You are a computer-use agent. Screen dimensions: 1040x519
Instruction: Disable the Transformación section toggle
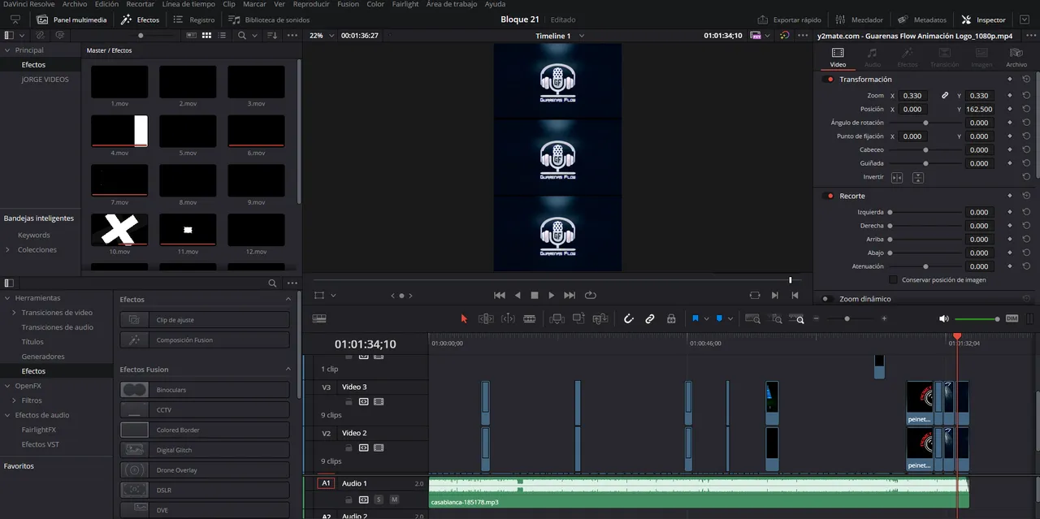(x=830, y=80)
